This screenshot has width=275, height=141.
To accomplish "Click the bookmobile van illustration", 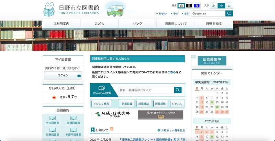I will (114, 10).
